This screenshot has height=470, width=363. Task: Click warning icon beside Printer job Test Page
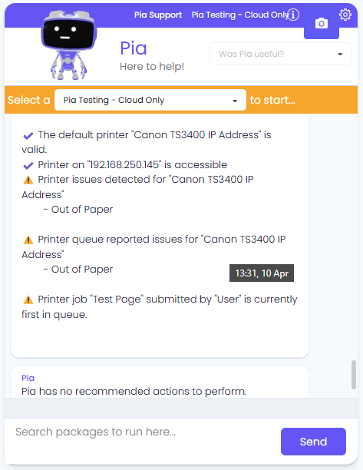tap(28, 300)
